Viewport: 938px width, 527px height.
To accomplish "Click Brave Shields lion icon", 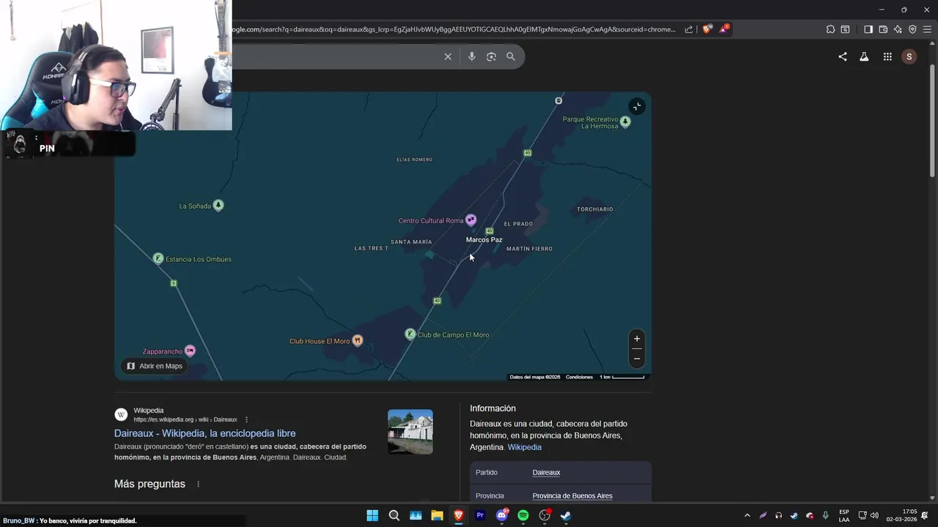I will pos(706,29).
